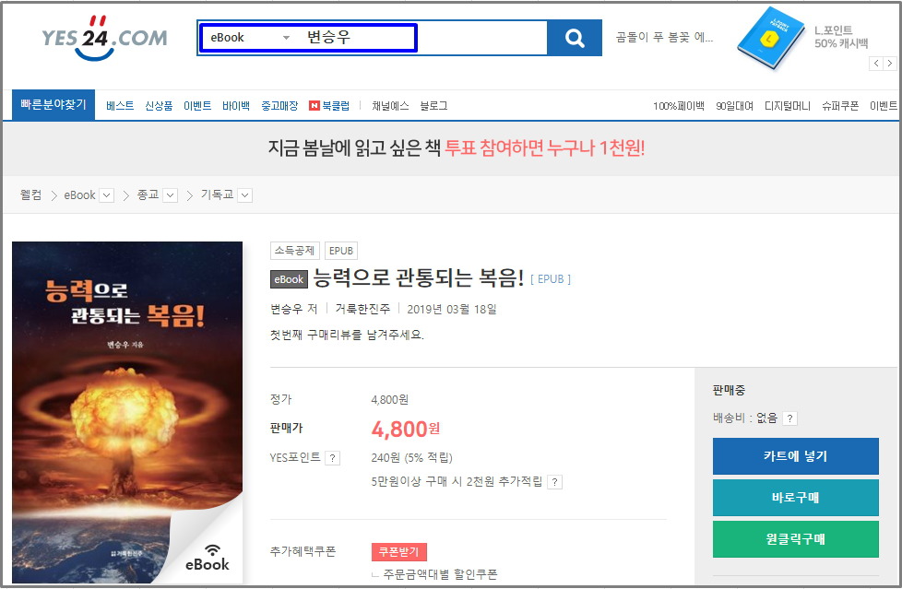Click the 기독교 breadcrumb link
The image size is (902, 589).
[217, 195]
